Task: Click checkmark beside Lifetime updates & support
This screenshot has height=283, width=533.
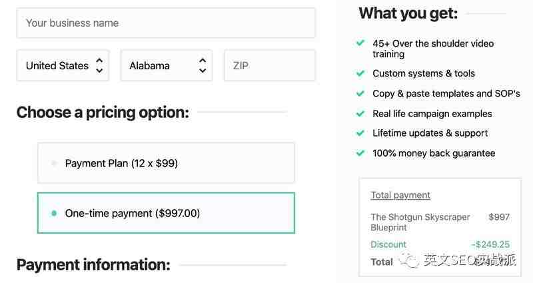Action: tap(360, 133)
